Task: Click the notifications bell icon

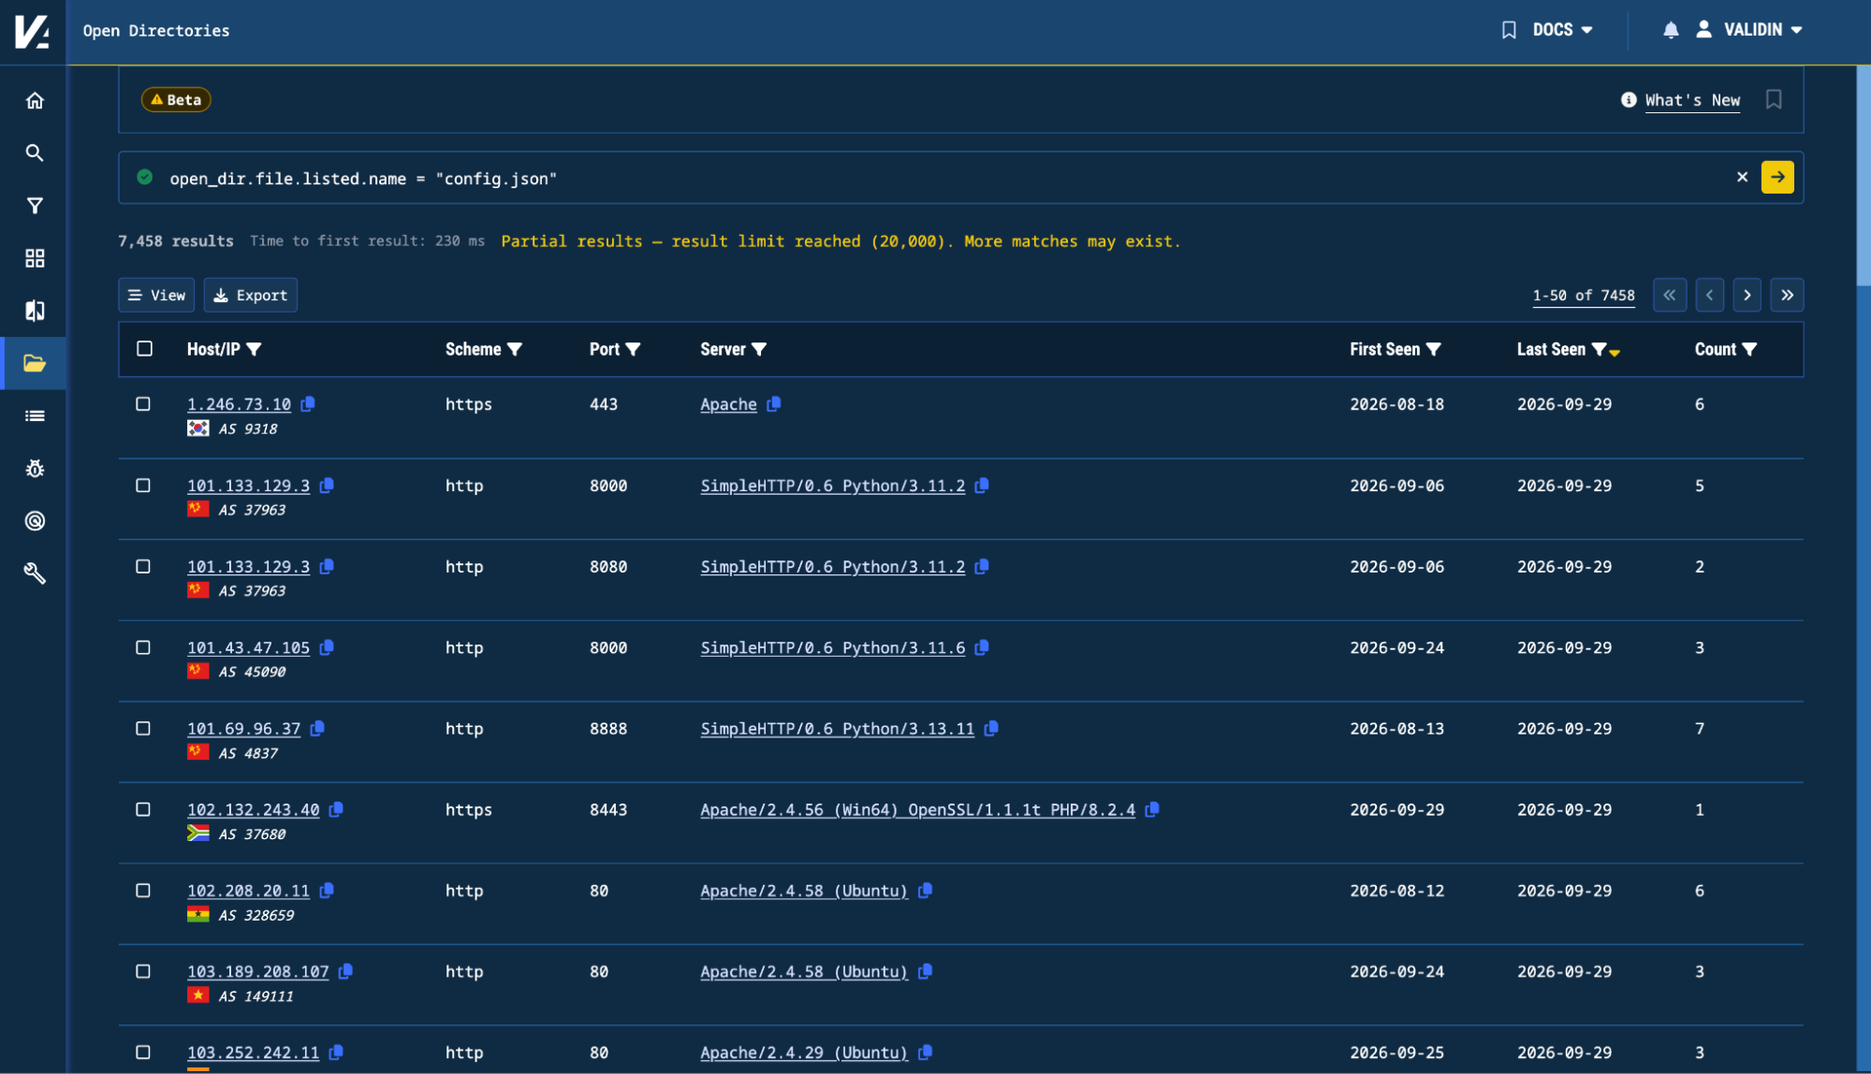Action: point(1671,30)
